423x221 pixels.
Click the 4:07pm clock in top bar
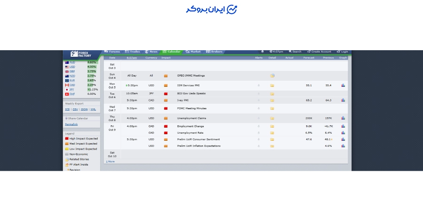pos(276,52)
